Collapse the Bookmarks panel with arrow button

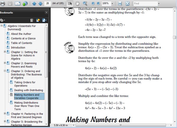[46, 12]
